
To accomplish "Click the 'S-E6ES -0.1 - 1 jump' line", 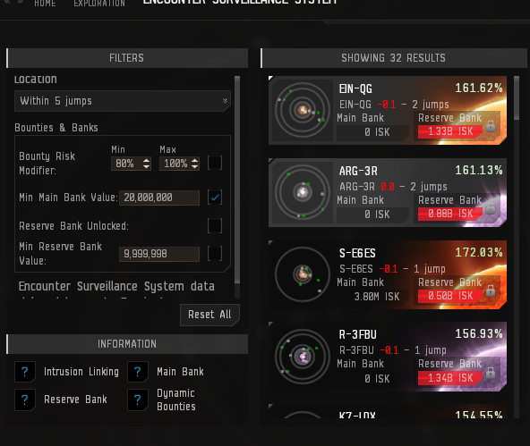I will [392, 269].
